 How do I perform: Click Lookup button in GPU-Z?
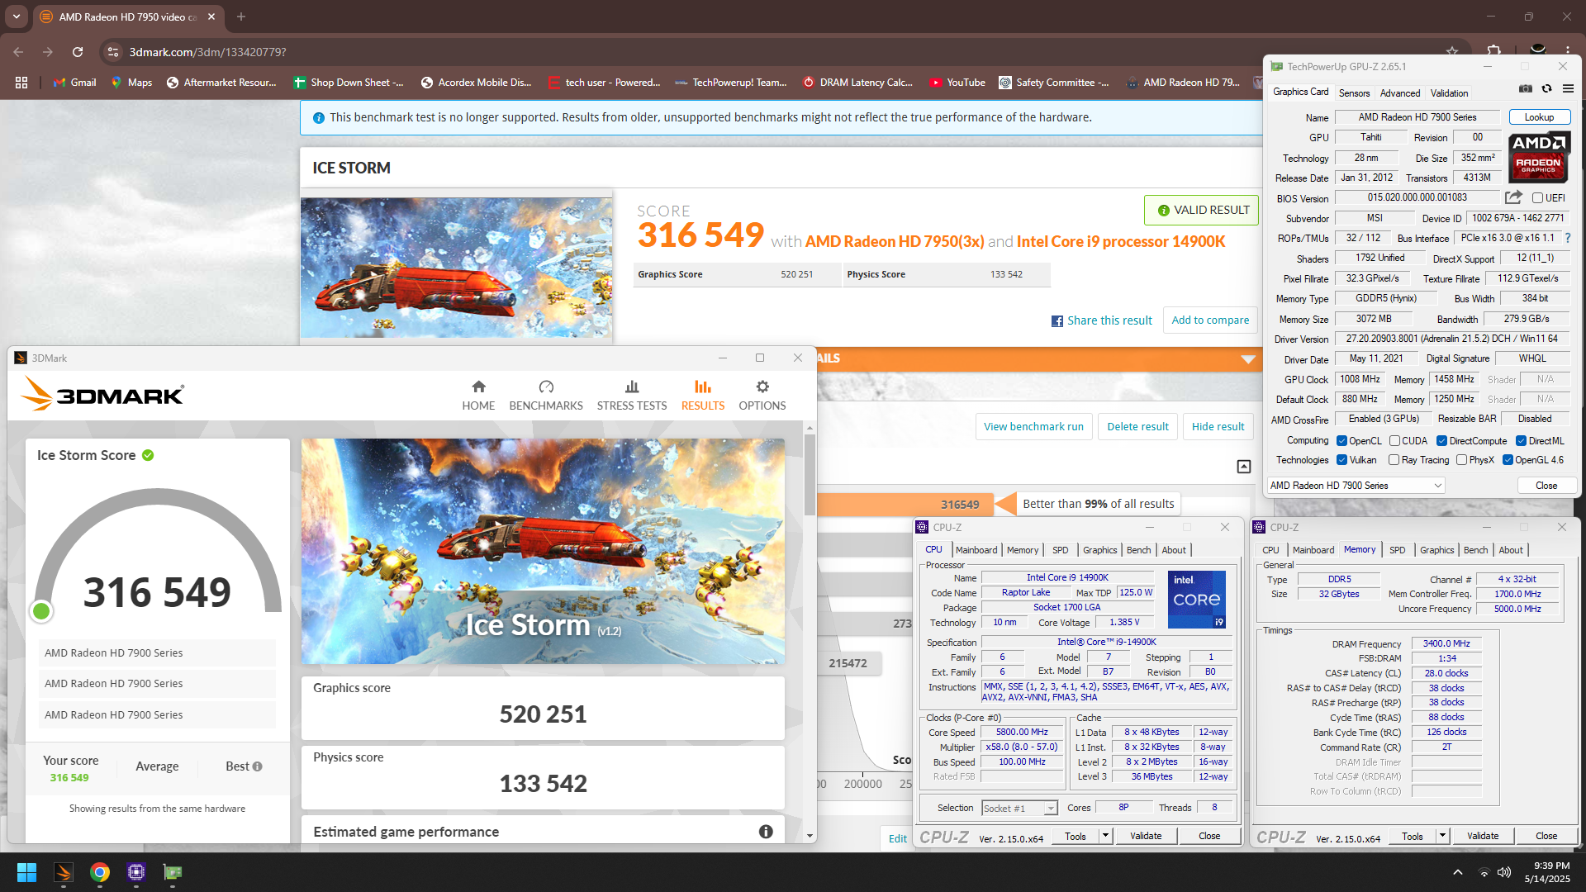pos(1540,117)
